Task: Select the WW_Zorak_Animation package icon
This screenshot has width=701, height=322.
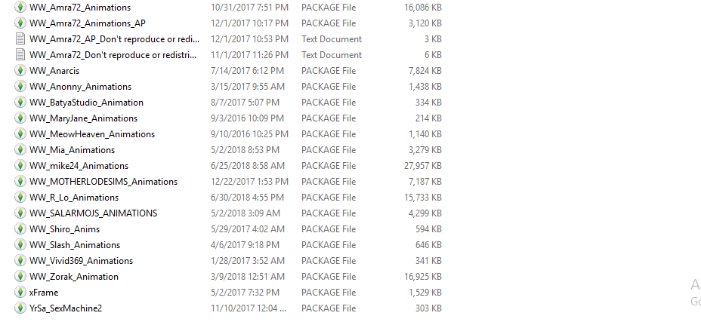Action: coord(20,277)
